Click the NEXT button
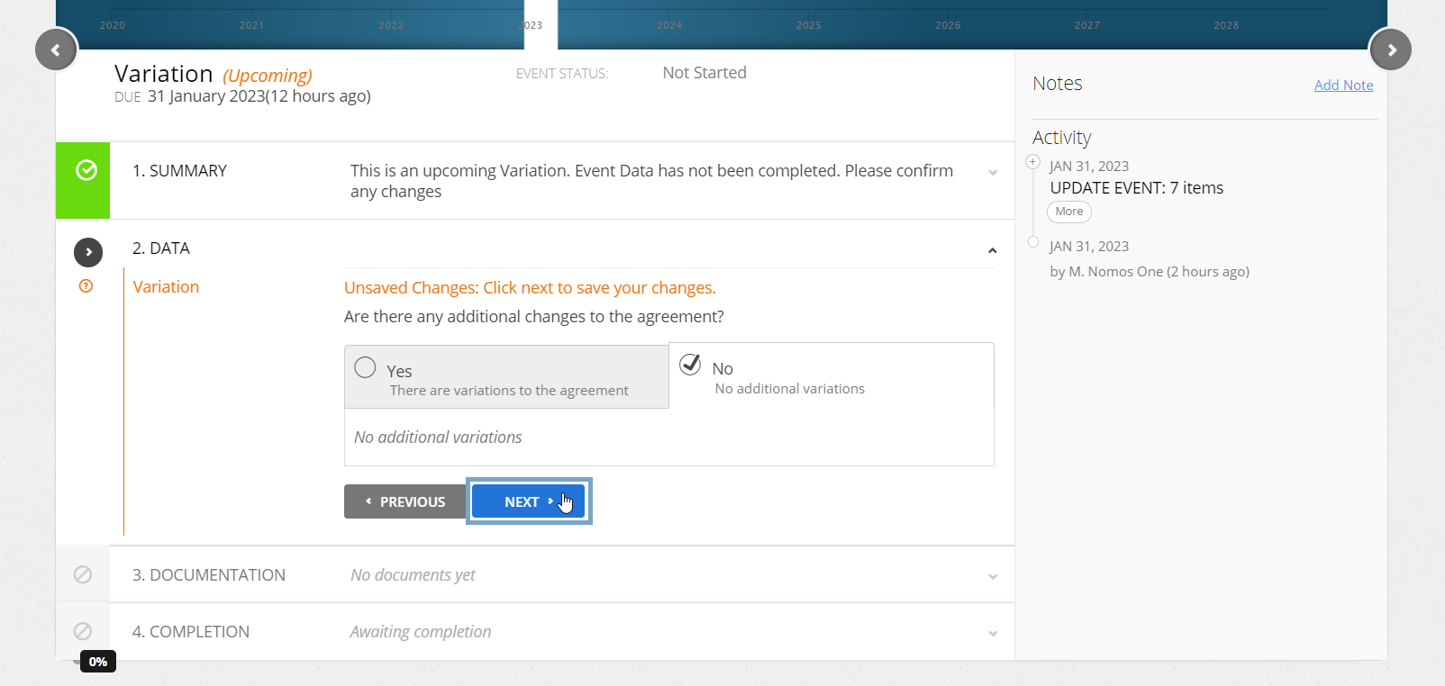Image resolution: width=1445 pixels, height=686 pixels. (x=529, y=501)
